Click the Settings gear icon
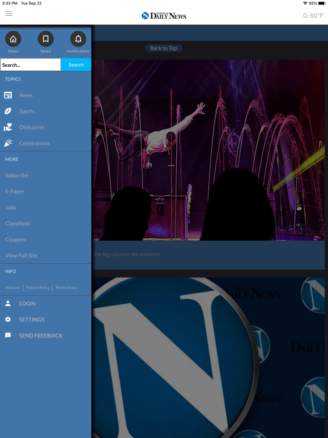Screen dimensions: 328x438 (8, 319)
